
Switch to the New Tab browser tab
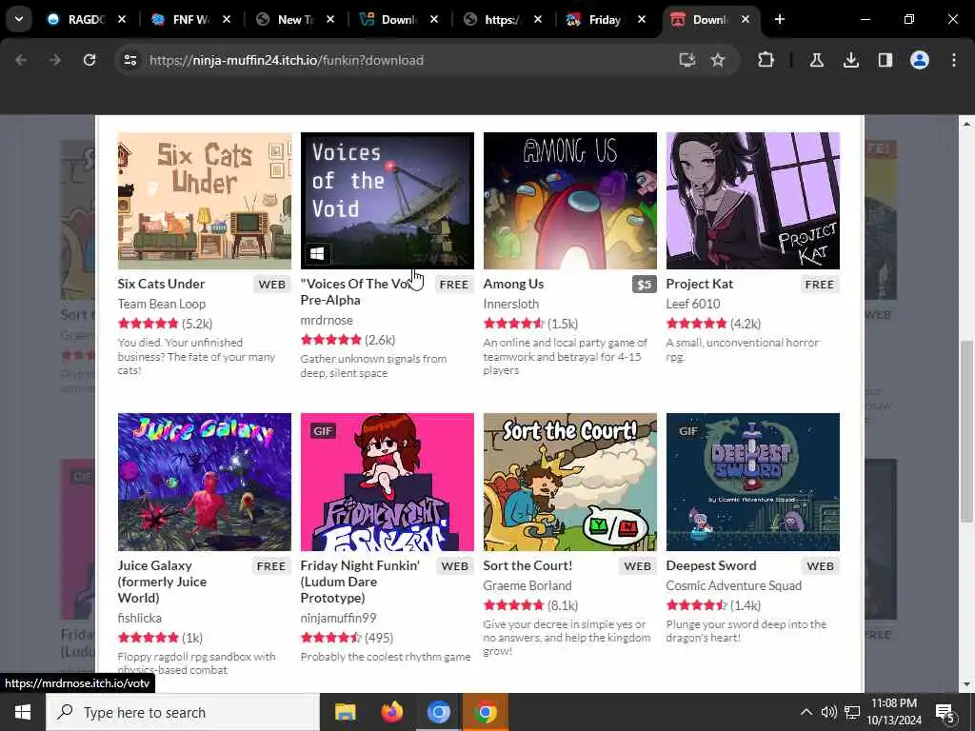point(293,19)
